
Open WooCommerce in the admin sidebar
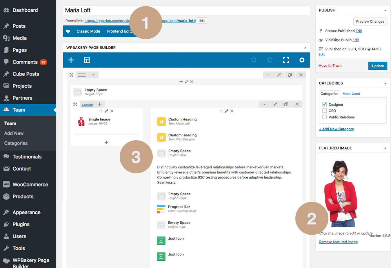point(30,185)
